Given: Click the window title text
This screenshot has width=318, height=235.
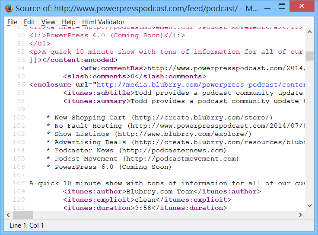Looking at the screenshot, I should click(137, 9).
